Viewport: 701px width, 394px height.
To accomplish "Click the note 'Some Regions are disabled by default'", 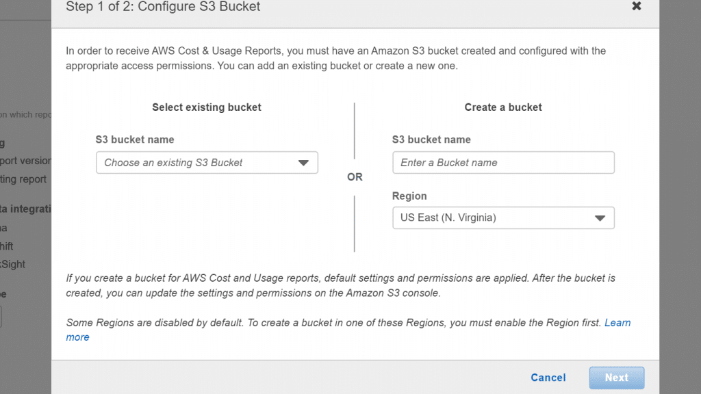I will coord(333,323).
